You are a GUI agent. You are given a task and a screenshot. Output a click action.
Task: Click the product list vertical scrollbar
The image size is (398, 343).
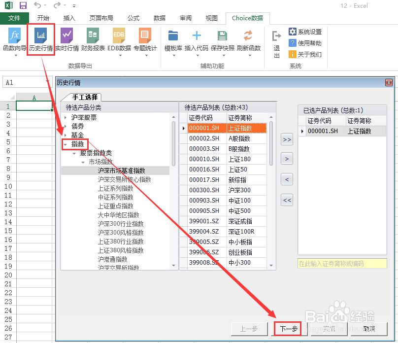[x=271, y=143]
